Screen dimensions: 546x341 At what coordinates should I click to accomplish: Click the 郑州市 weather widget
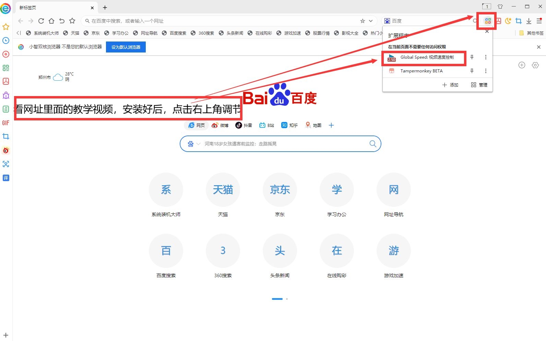tap(56, 77)
